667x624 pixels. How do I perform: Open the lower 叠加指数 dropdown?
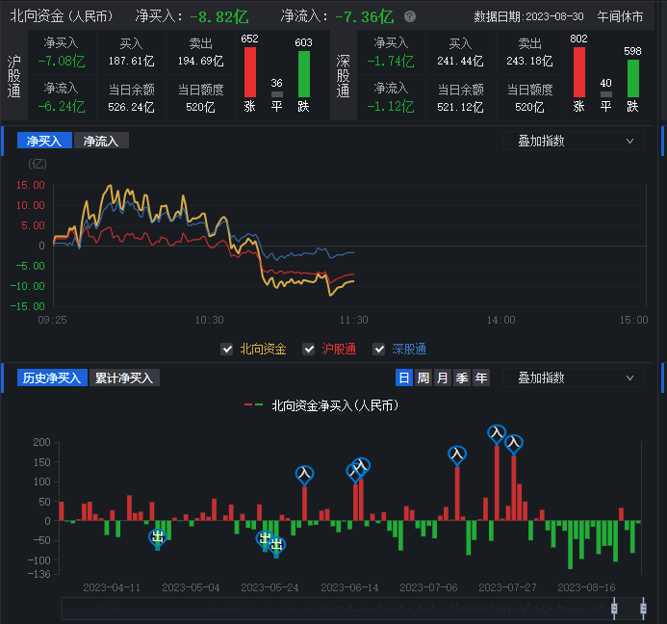pos(574,377)
